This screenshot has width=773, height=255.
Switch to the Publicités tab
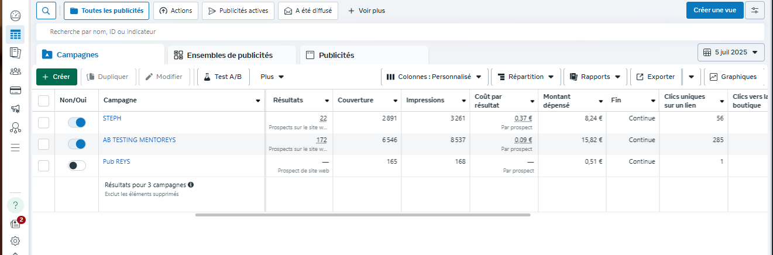(336, 56)
